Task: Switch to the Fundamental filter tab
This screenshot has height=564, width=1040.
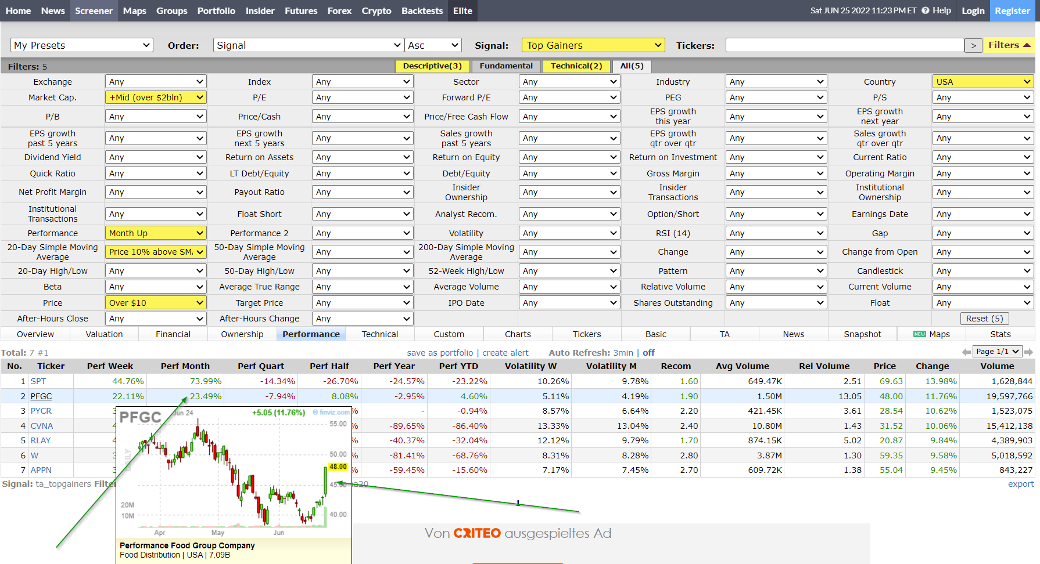Action: tap(506, 66)
